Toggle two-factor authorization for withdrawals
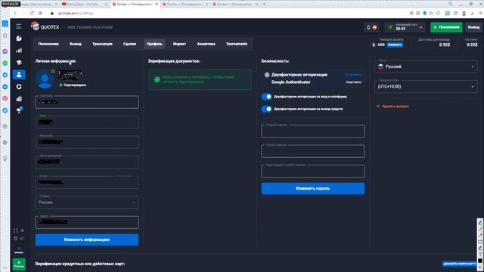484x272 pixels. 266,109
